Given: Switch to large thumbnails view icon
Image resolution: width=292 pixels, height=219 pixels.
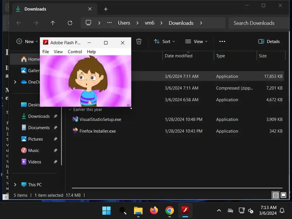Looking at the screenshot, I should (x=283, y=195).
